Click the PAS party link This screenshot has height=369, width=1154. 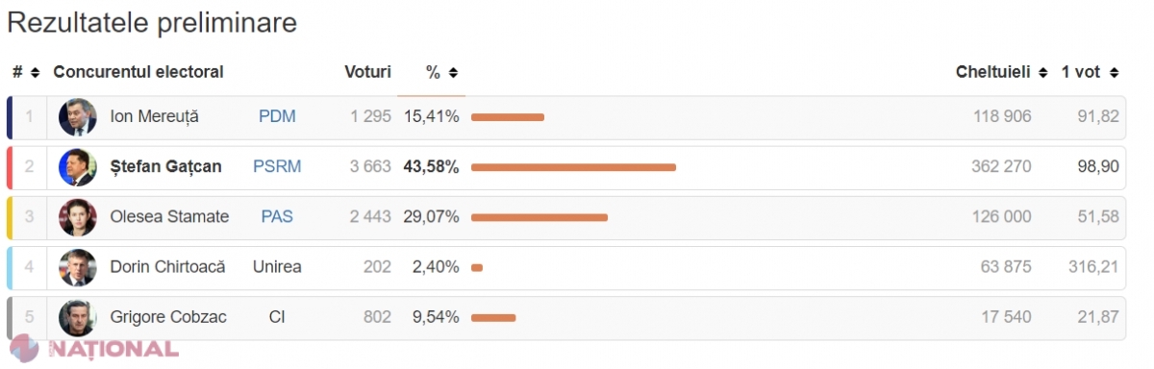(x=277, y=216)
